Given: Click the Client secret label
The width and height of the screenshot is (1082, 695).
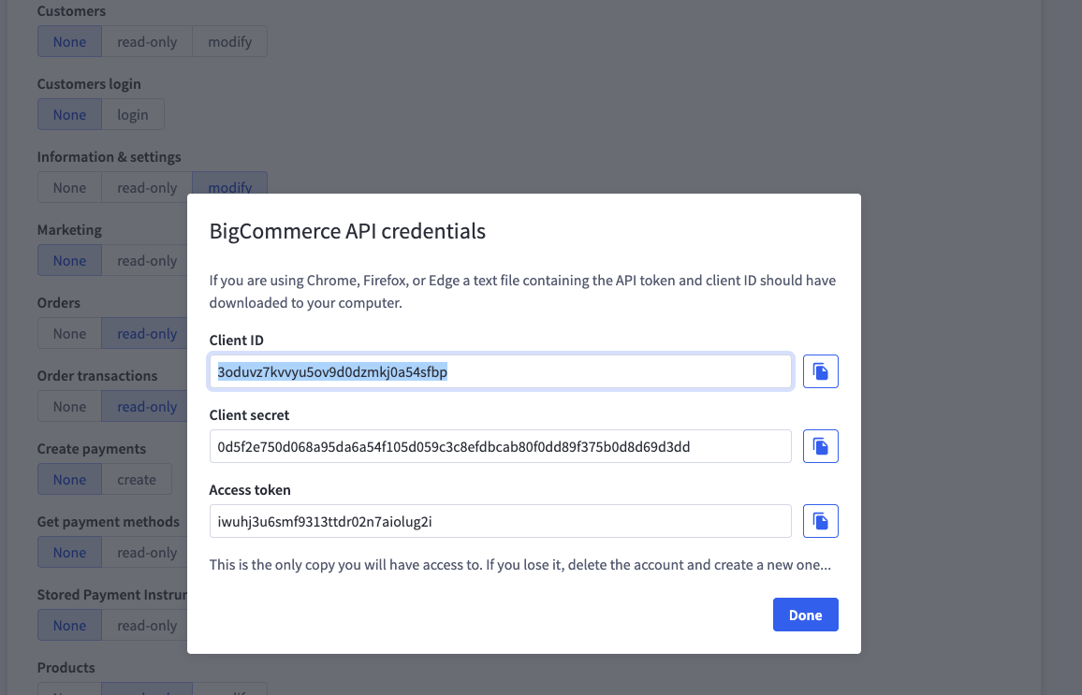Looking at the screenshot, I should tap(249, 415).
